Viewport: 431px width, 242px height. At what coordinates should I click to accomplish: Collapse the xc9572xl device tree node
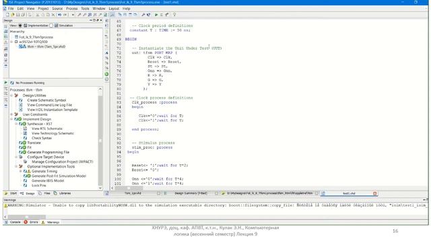click(11, 42)
